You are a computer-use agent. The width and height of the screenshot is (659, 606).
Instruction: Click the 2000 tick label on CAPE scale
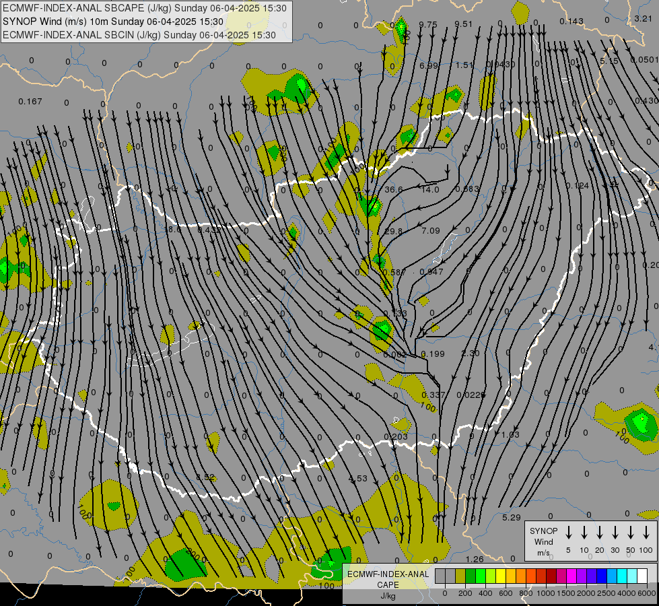tap(586, 593)
